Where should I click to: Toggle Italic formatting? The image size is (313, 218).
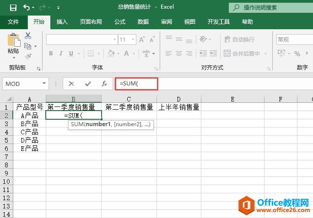(61, 53)
